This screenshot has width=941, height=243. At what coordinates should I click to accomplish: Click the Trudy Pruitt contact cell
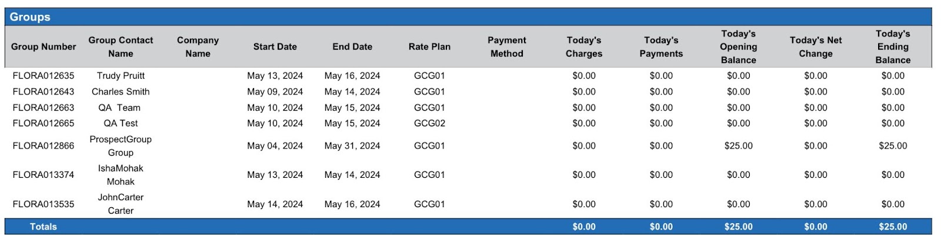coord(121,76)
